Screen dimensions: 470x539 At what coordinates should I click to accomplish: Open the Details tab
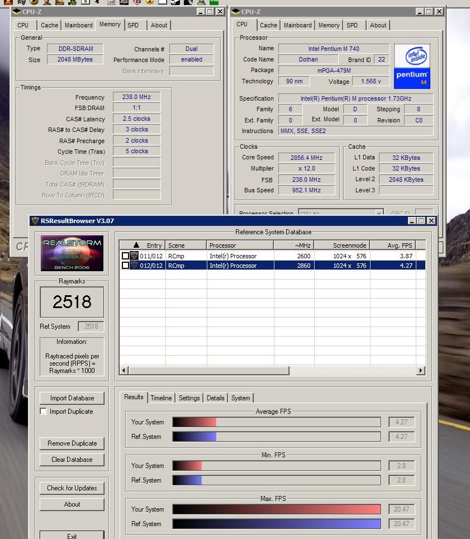pos(215,398)
